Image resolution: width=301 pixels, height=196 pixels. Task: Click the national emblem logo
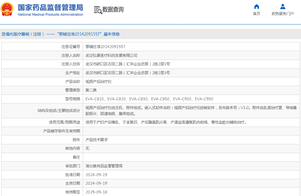coord(7,9)
